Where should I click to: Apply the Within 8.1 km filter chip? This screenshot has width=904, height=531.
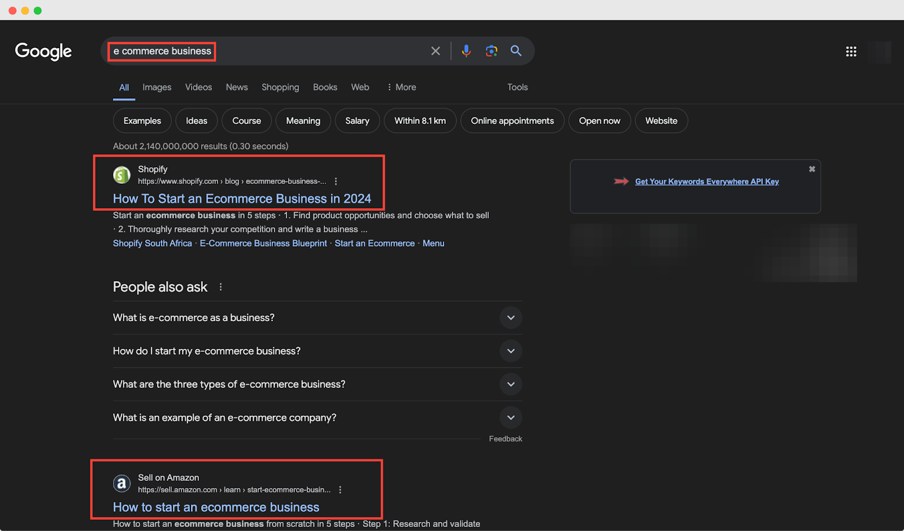click(420, 121)
